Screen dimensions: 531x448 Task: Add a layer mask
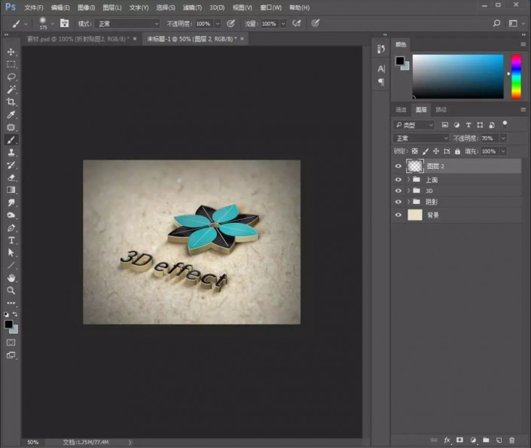point(459,440)
